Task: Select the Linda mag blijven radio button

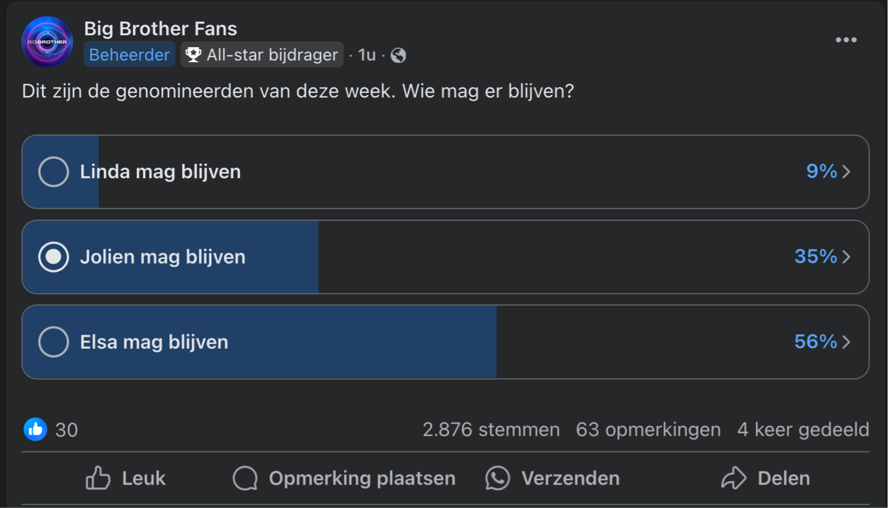Action: pyautogui.click(x=53, y=172)
